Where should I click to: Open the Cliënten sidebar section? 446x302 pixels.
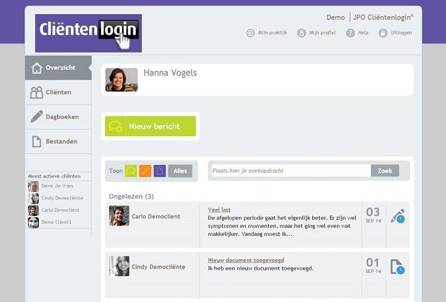pyautogui.click(x=58, y=92)
